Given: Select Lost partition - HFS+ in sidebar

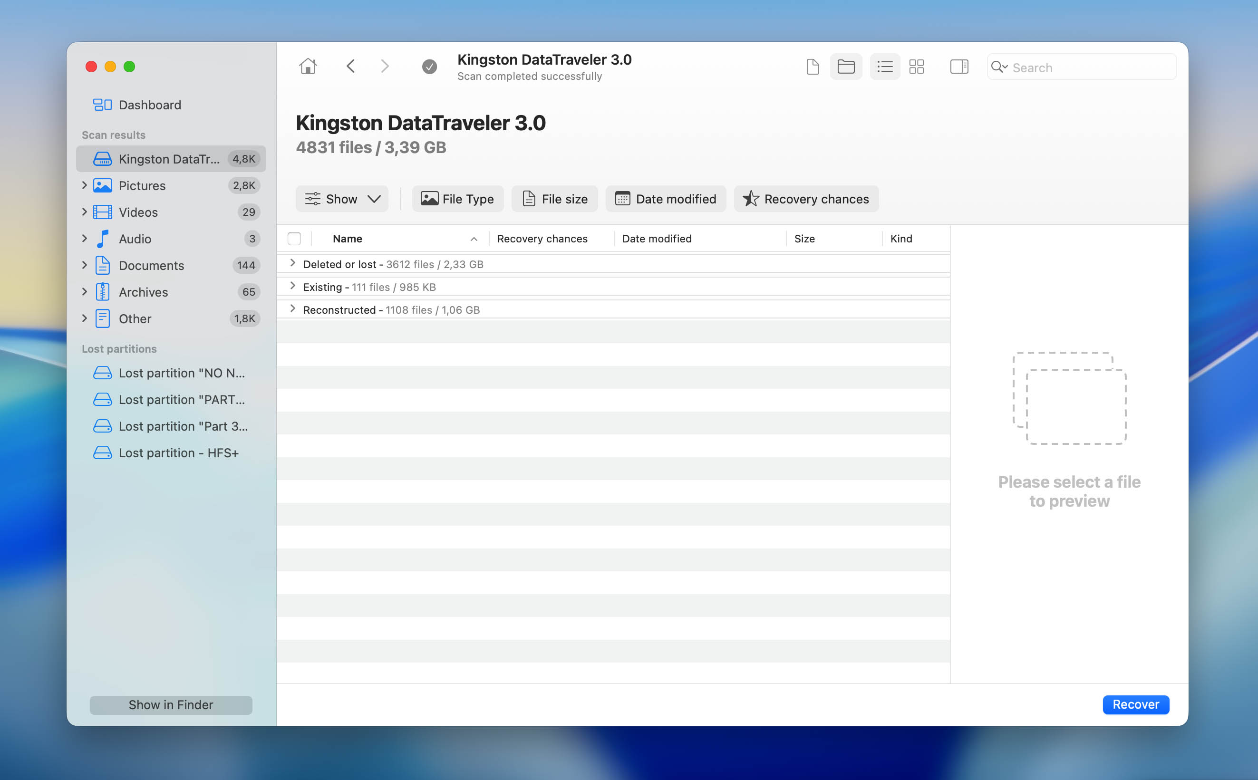Looking at the screenshot, I should coord(178,453).
